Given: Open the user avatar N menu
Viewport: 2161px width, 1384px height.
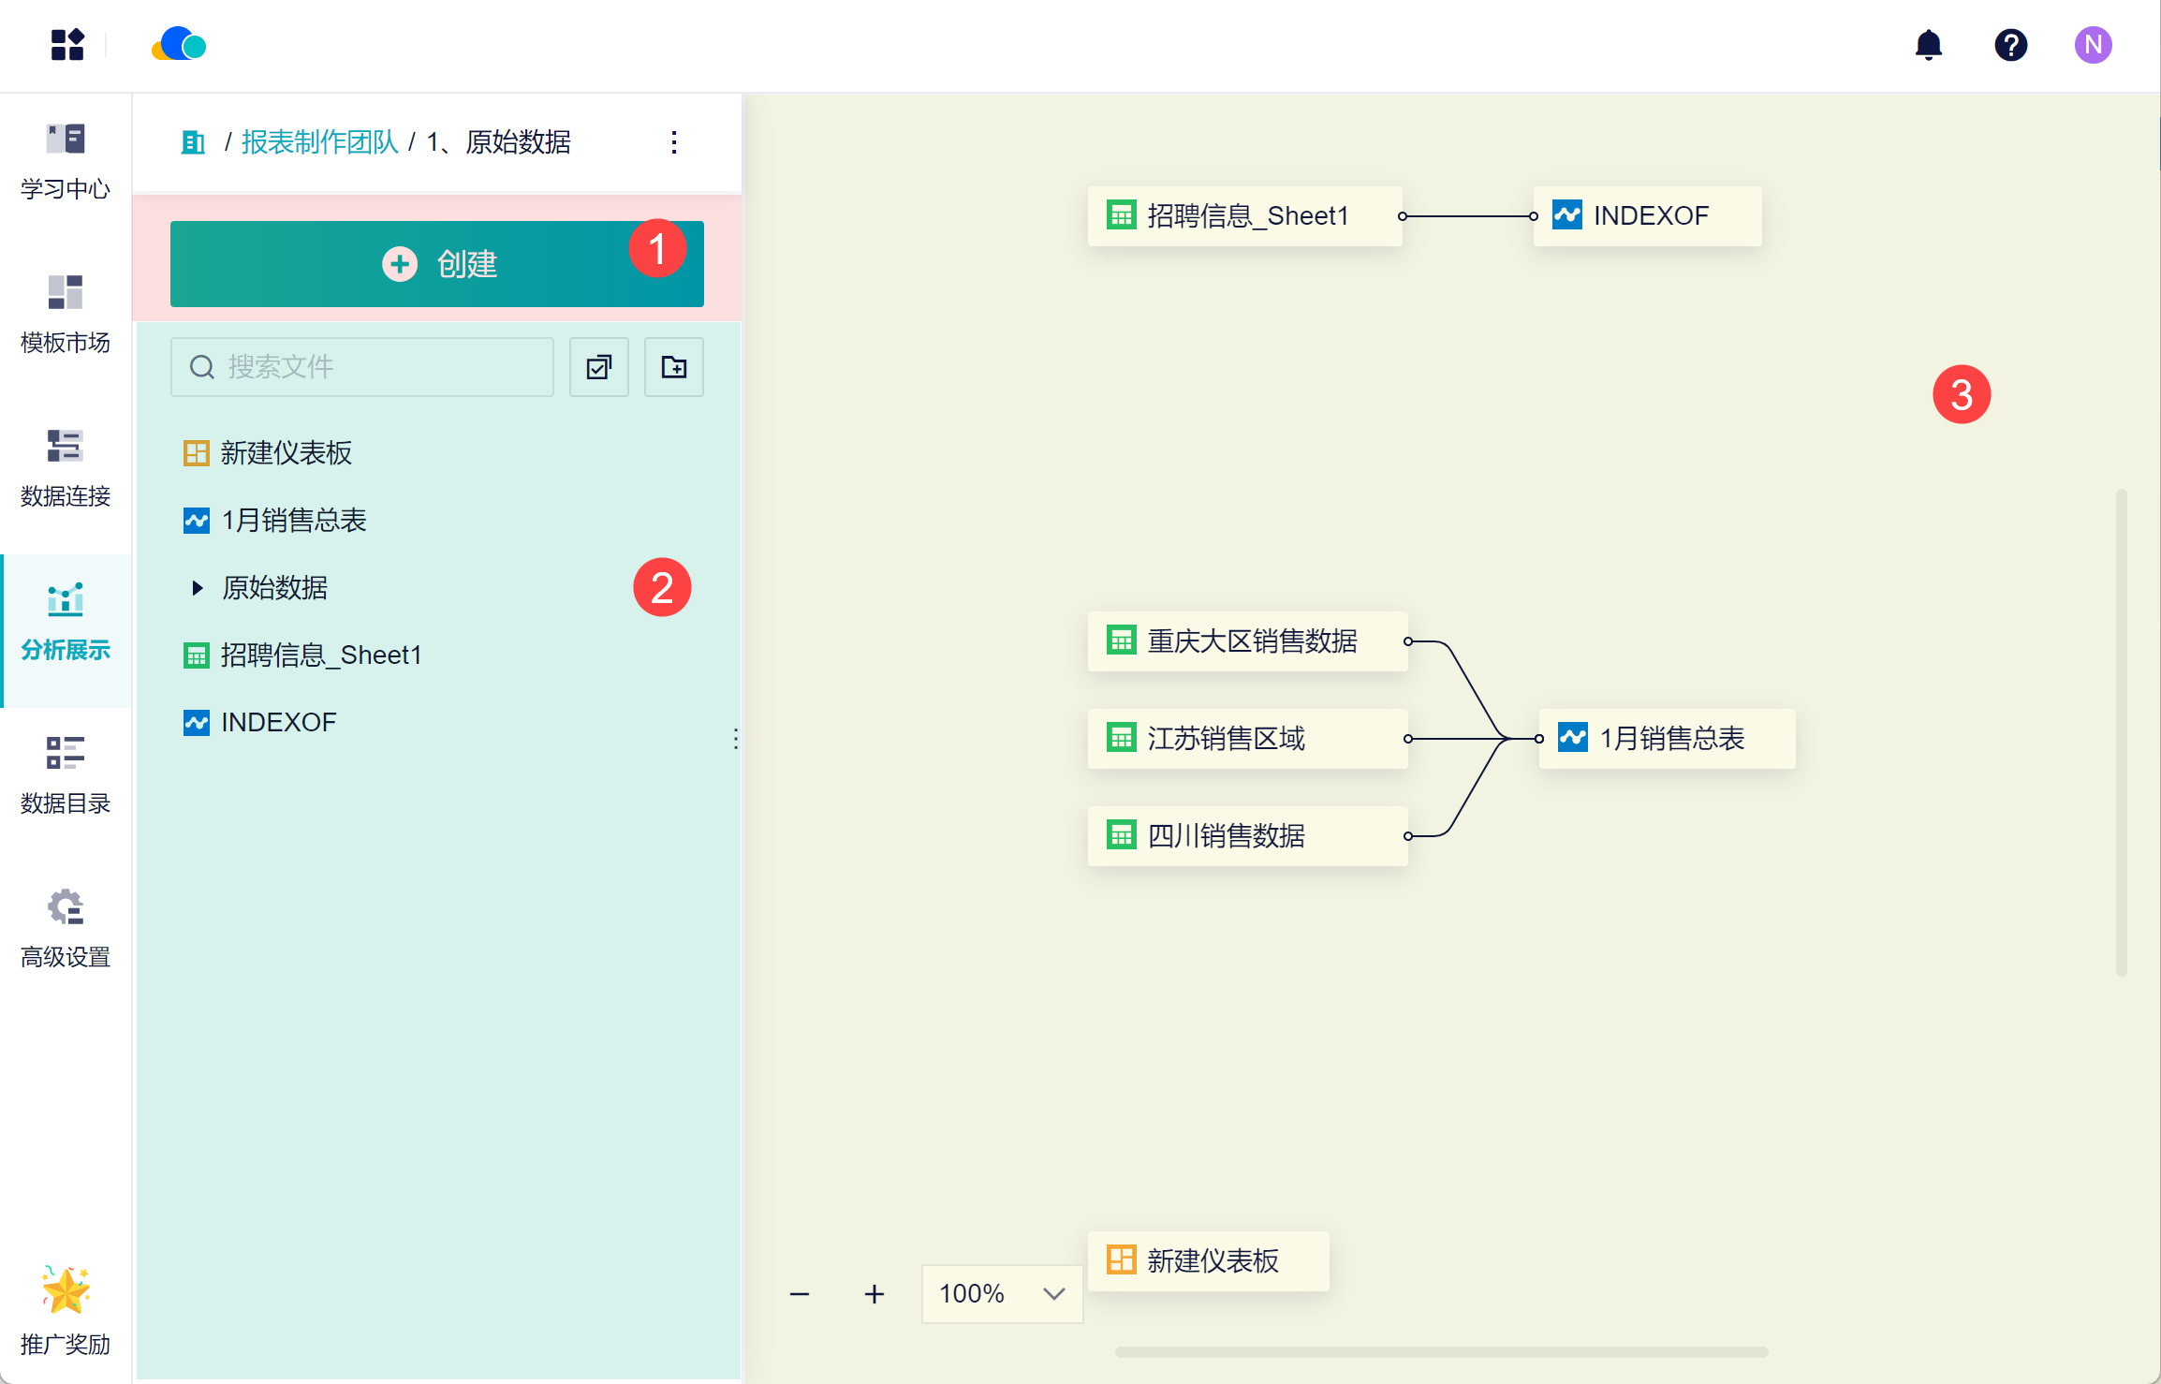Looking at the screenshot, I should point(2093,44).
